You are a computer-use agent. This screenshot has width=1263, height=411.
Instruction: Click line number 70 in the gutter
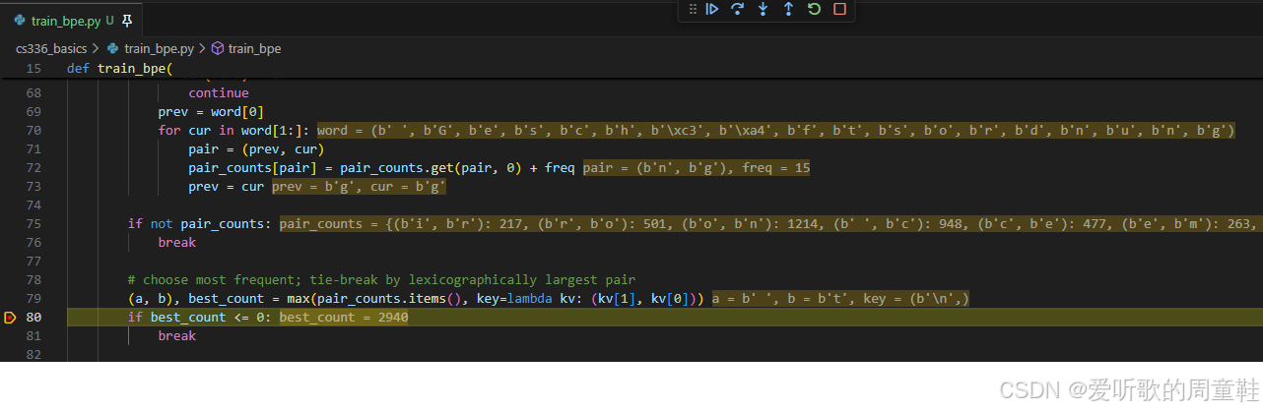tap(33, 131)
